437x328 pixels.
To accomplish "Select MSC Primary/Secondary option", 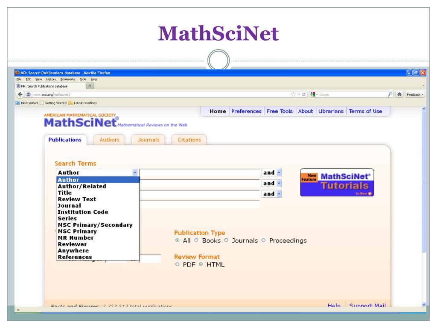I will [x=98, y=225].
